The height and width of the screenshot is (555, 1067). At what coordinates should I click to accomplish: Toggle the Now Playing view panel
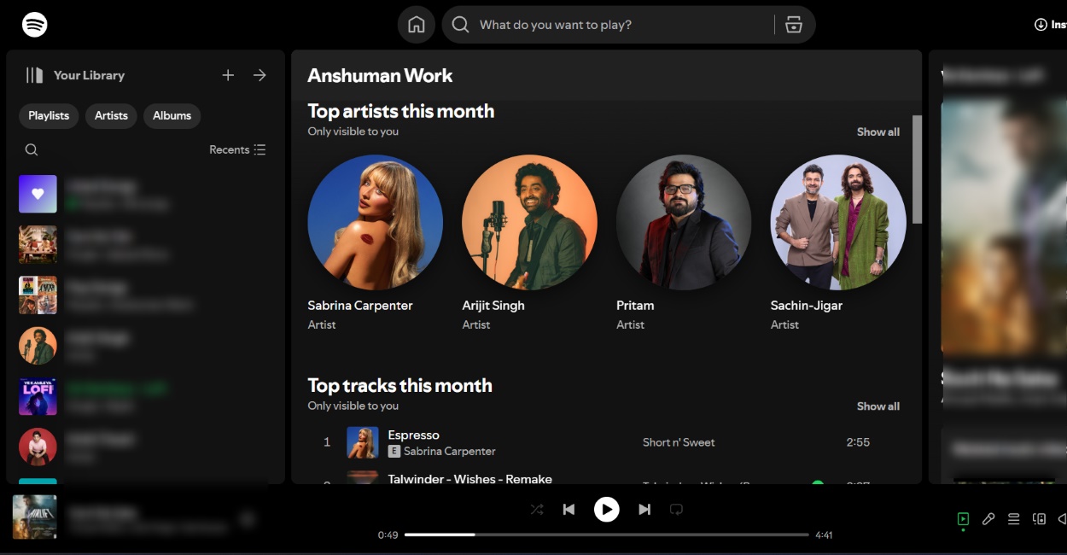click(x=963, y=518)
